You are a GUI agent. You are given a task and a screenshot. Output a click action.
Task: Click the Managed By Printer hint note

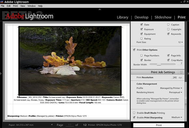[x=158, y=101]
